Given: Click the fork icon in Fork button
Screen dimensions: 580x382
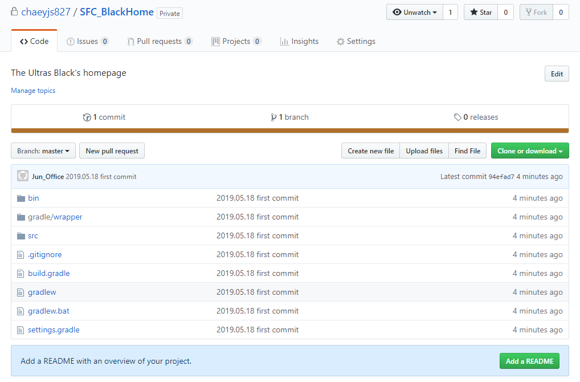Looking at the screenshot, I should (529, 12).
